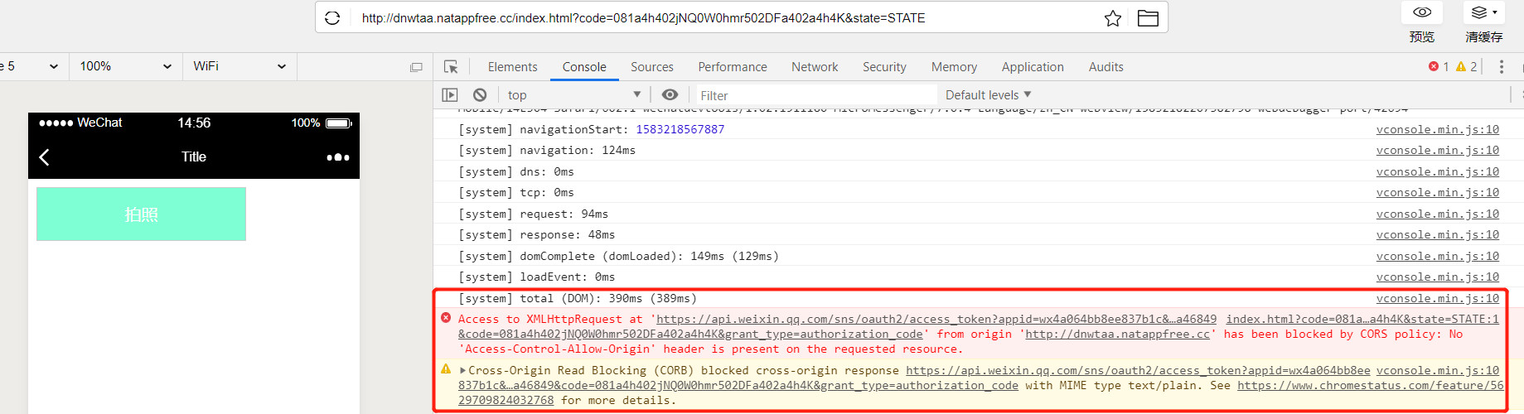Toggle live expression eye icon
Viewport: 1524px width, 414px height.
point(670,95)
